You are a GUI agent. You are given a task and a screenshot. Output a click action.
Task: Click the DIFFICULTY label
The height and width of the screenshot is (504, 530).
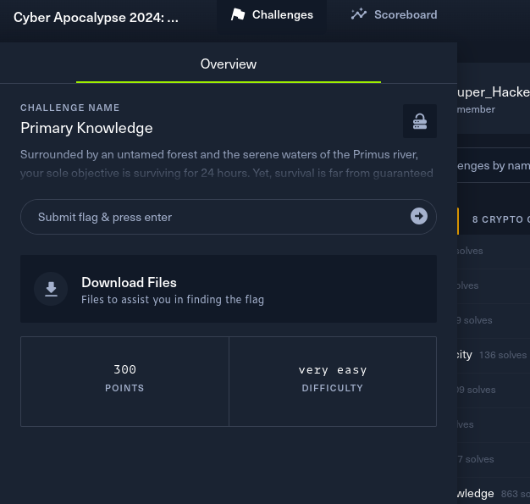[x=333, y=388]
